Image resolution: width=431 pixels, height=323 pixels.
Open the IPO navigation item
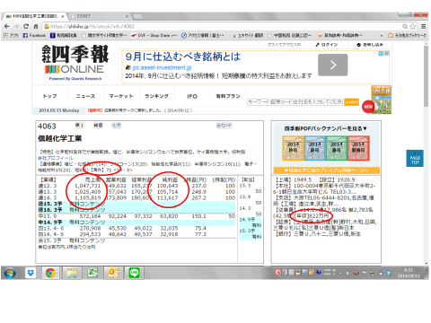(192, 96)
